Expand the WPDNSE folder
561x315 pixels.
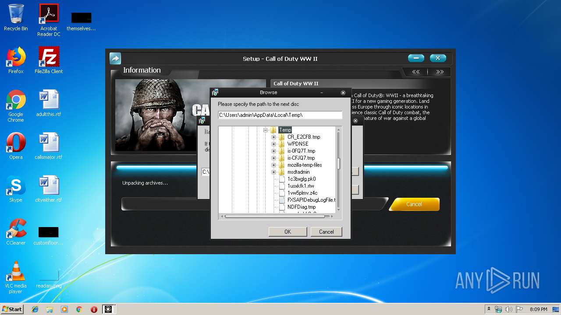pos(274,144)
